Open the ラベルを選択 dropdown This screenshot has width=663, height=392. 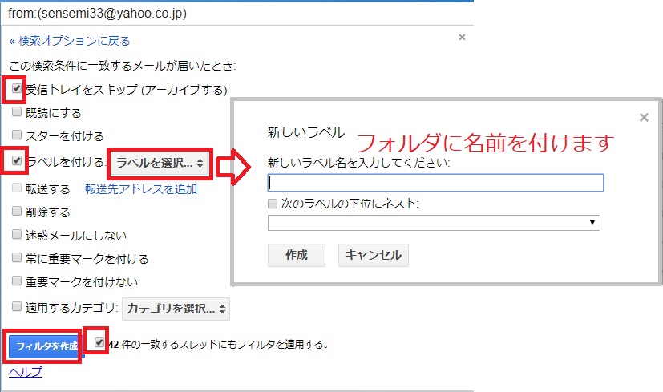(160, 163)
